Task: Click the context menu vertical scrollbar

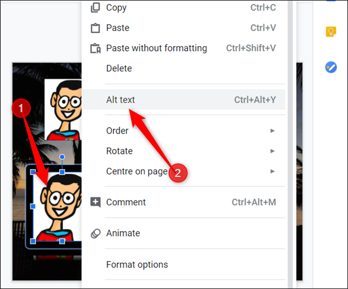Action: [290, 145]
